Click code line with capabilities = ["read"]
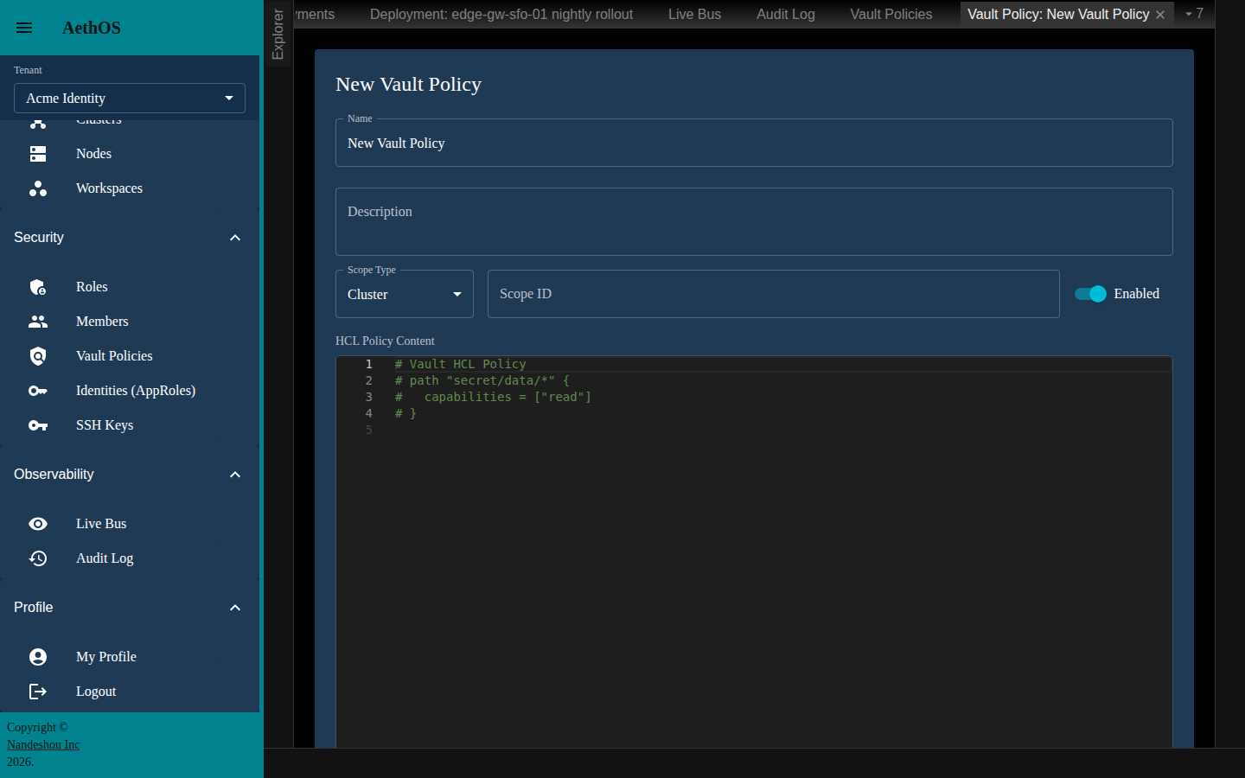The image size is (1245, 778). coord(493,397)
